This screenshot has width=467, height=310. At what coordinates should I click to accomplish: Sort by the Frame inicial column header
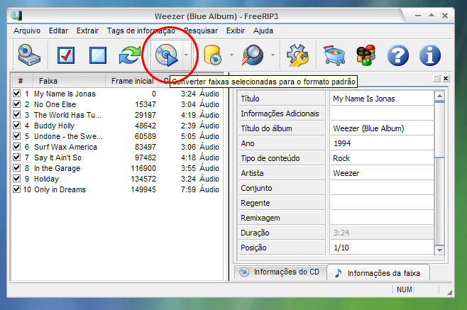click(132, 81)
